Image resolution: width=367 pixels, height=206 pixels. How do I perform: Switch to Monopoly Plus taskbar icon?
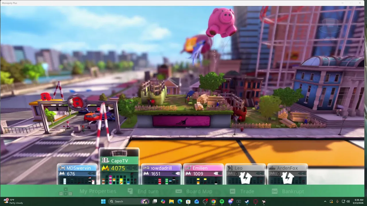263,201
